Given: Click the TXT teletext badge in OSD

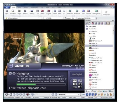Looking at the screenshot, I should tap(75, 87).
